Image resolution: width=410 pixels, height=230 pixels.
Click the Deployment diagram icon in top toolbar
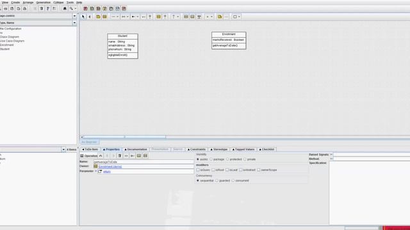(124, 8)
